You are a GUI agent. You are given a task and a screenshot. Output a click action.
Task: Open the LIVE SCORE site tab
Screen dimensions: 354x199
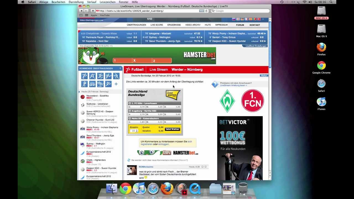point(157,25)
